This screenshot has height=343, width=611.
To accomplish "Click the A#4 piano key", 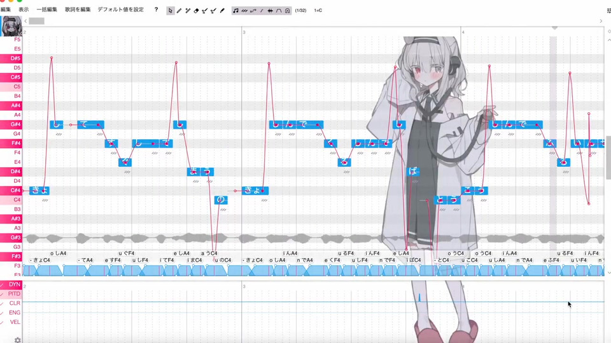I will 11,105.
